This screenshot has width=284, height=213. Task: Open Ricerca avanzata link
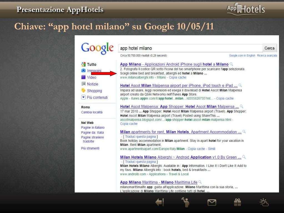(267, 56)
